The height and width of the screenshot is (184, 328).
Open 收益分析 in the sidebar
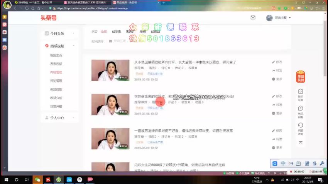coord(56,98)
